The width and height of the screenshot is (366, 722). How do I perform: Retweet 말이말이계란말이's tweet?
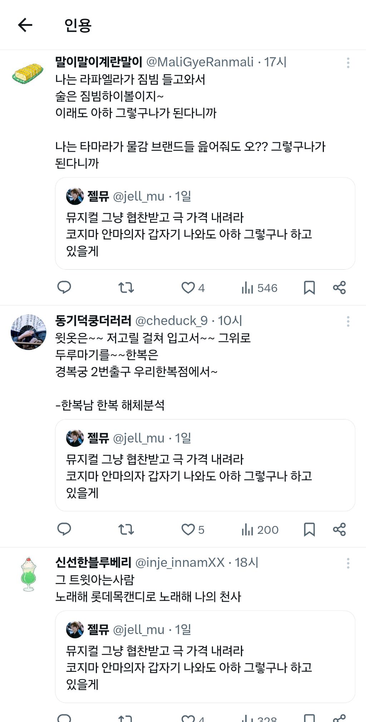click(126, 288)
